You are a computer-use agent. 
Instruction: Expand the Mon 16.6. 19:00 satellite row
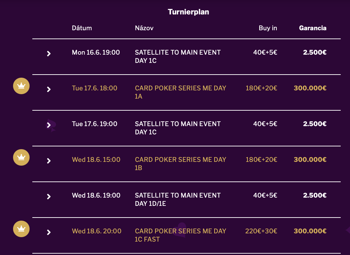click(x=49, y=54)
